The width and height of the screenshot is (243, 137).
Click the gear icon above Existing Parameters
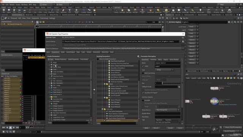pyautogui.click(x=138, y=56)
